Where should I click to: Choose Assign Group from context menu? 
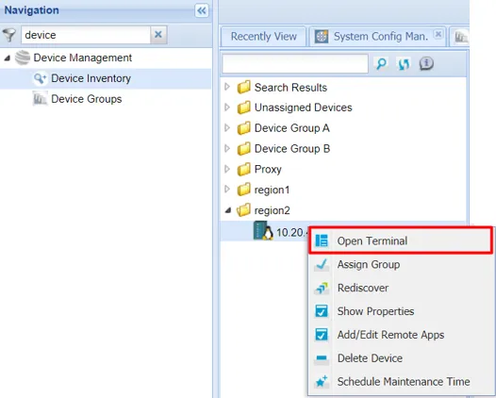[401, 264]
